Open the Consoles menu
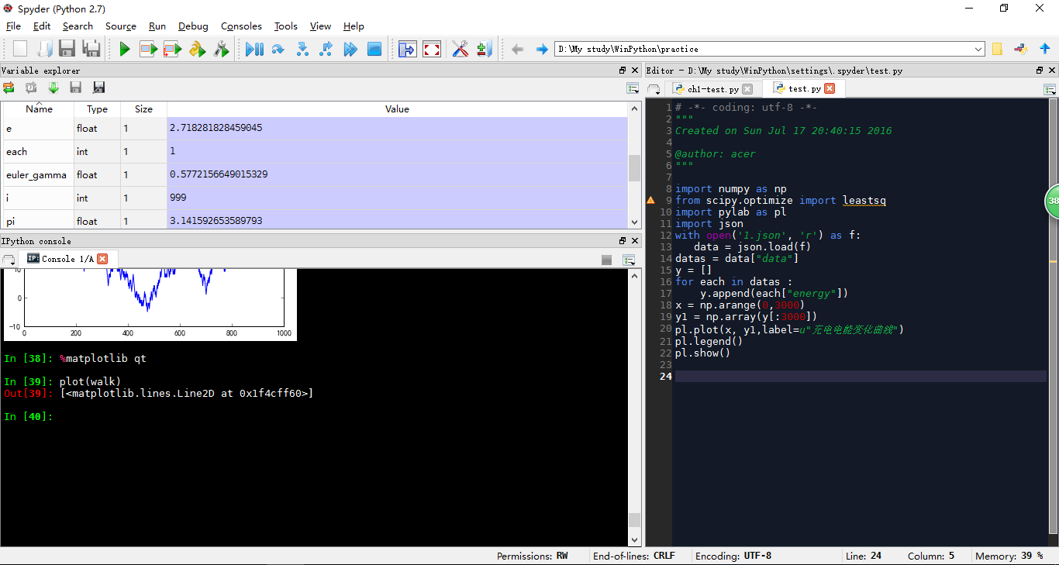The image size is (1059, 565). click(241, 26)
